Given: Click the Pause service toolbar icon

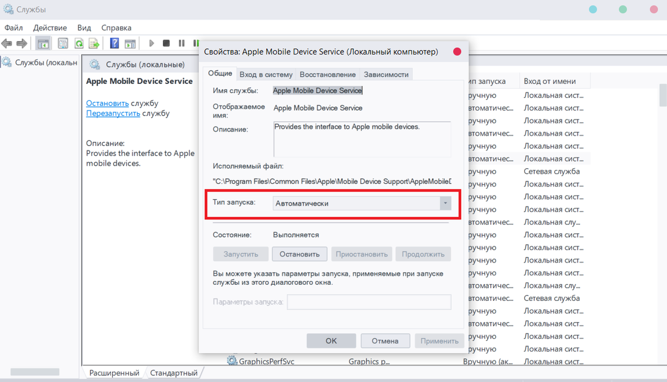Looking at the screenshot, I should pyautogui.click(x=181, y=43).
